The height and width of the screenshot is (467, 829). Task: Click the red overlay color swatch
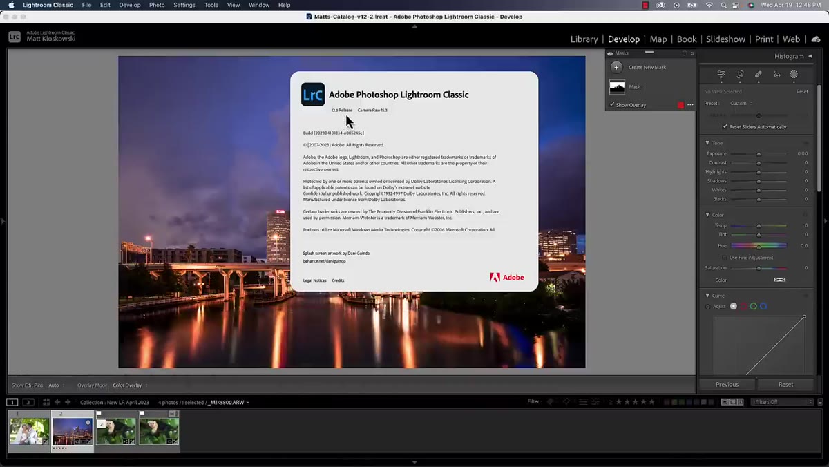coord(680,105)
